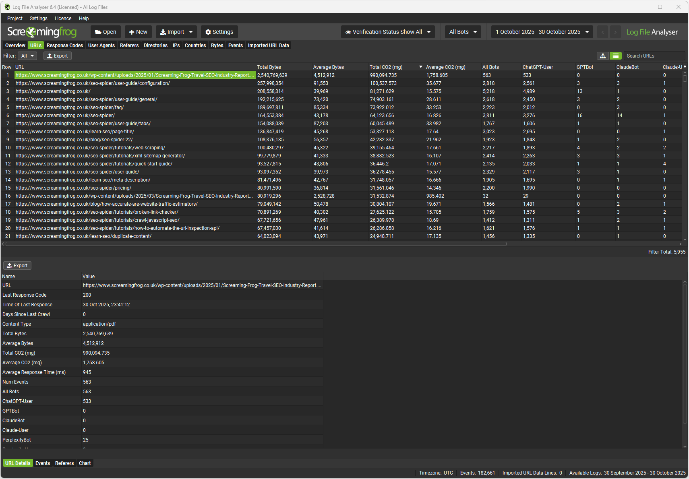Click the top Export button beside Filter
689x479 pixels.
click(57, 56)
